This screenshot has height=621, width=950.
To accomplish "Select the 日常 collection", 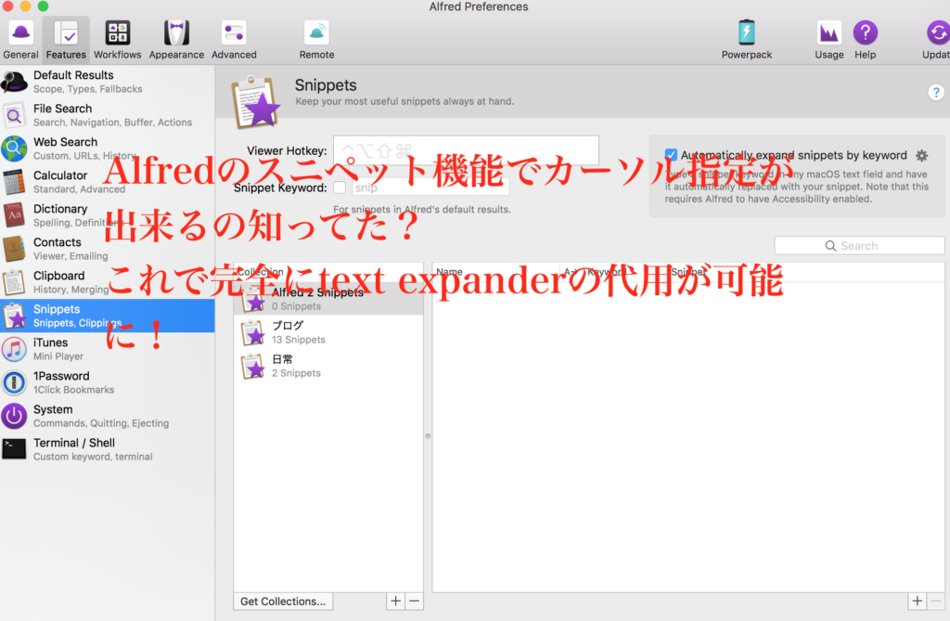I will [328, 366].
